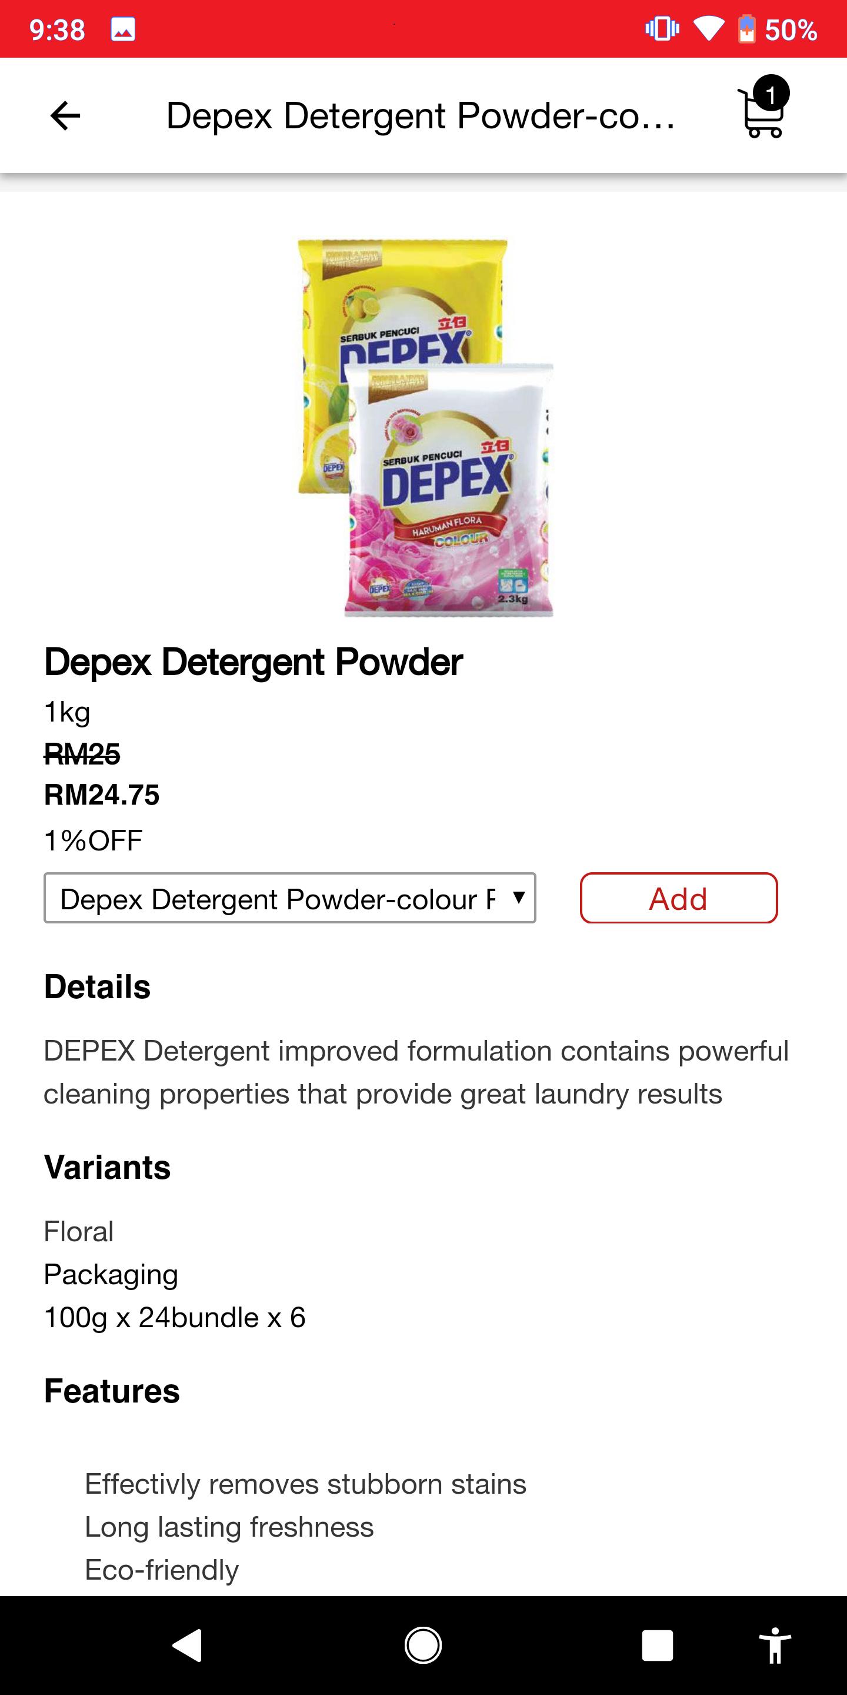Open Depex Detergent Powder-colour variant dropdown

click(290, 898)
